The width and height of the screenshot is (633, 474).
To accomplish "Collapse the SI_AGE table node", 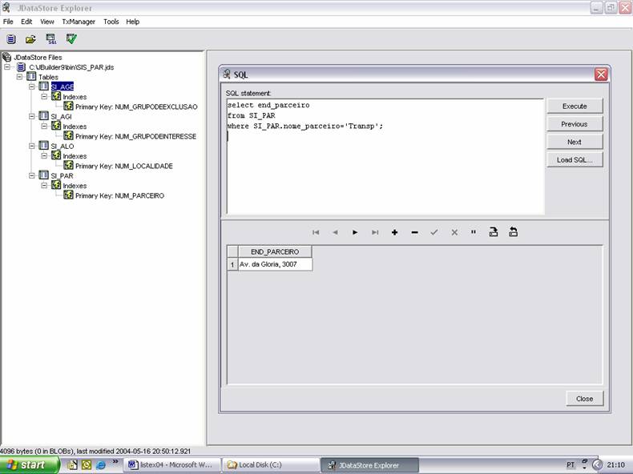I will [x=32, y=86].
